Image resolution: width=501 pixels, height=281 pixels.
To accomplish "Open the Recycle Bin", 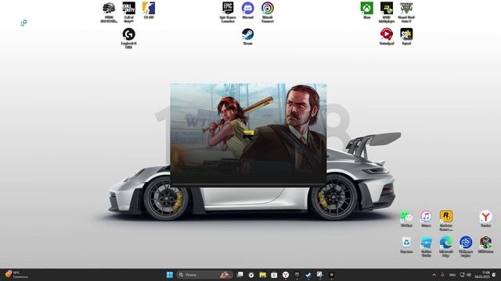I will click(406, 245).
